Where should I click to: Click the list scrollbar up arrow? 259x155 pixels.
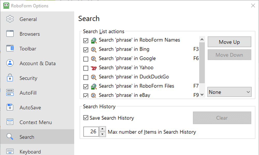tap(202, 40)
